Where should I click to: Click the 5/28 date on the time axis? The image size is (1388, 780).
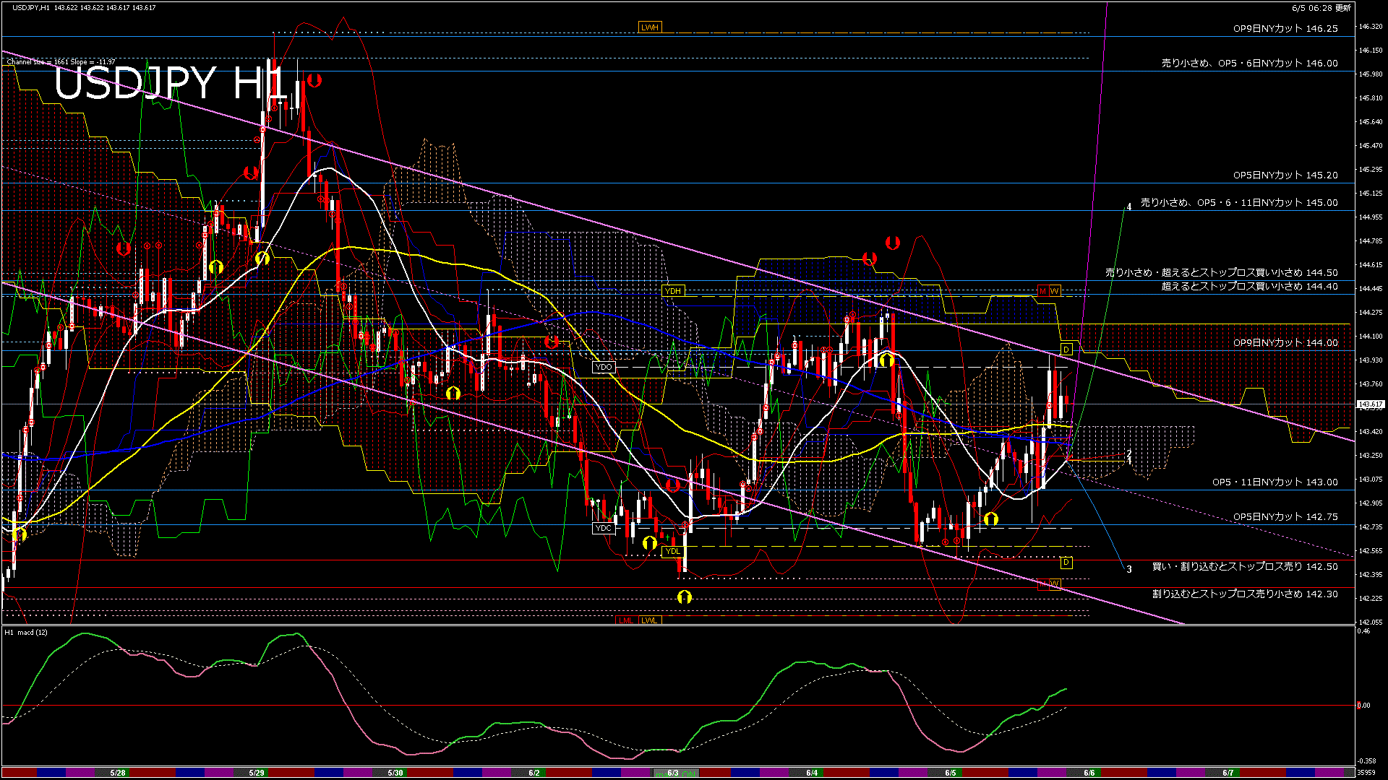pyautogui.click(x=118, y=773)
